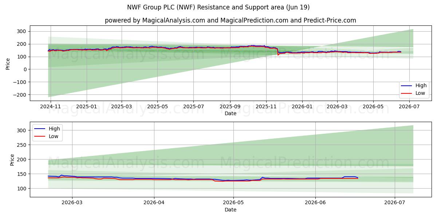Click the '0' y-axis label in the top chart

pos(25,69)
